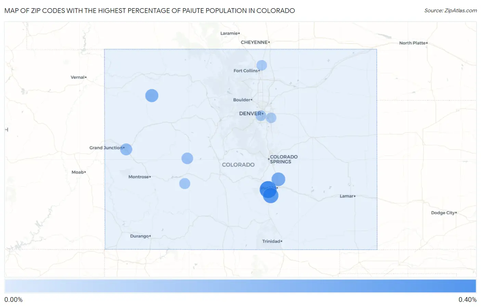Click the Montrose city label
Image resolution: width=481 pixels, height=307 pixels.
139,177
